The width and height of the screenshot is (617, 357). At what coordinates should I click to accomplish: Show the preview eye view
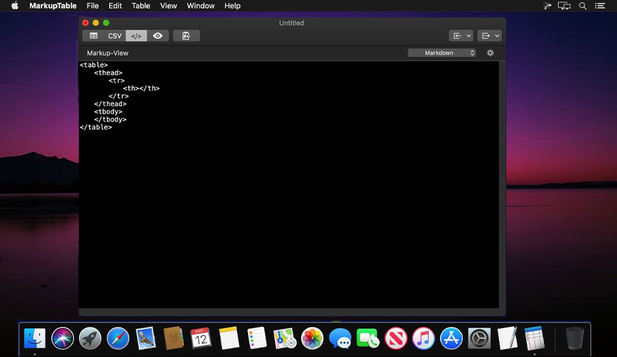click(x=158, y=36)
